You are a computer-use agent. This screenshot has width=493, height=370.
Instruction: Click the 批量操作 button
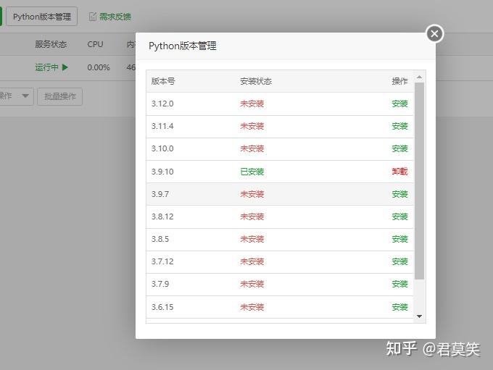pos(60,96)
